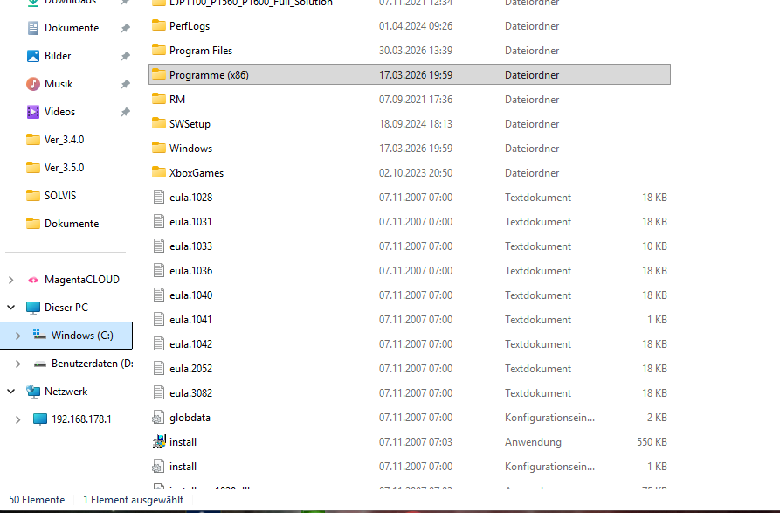Expand the 192.168.178.1 network node
The image size is (780, 513).
click(x=17, y=419)
